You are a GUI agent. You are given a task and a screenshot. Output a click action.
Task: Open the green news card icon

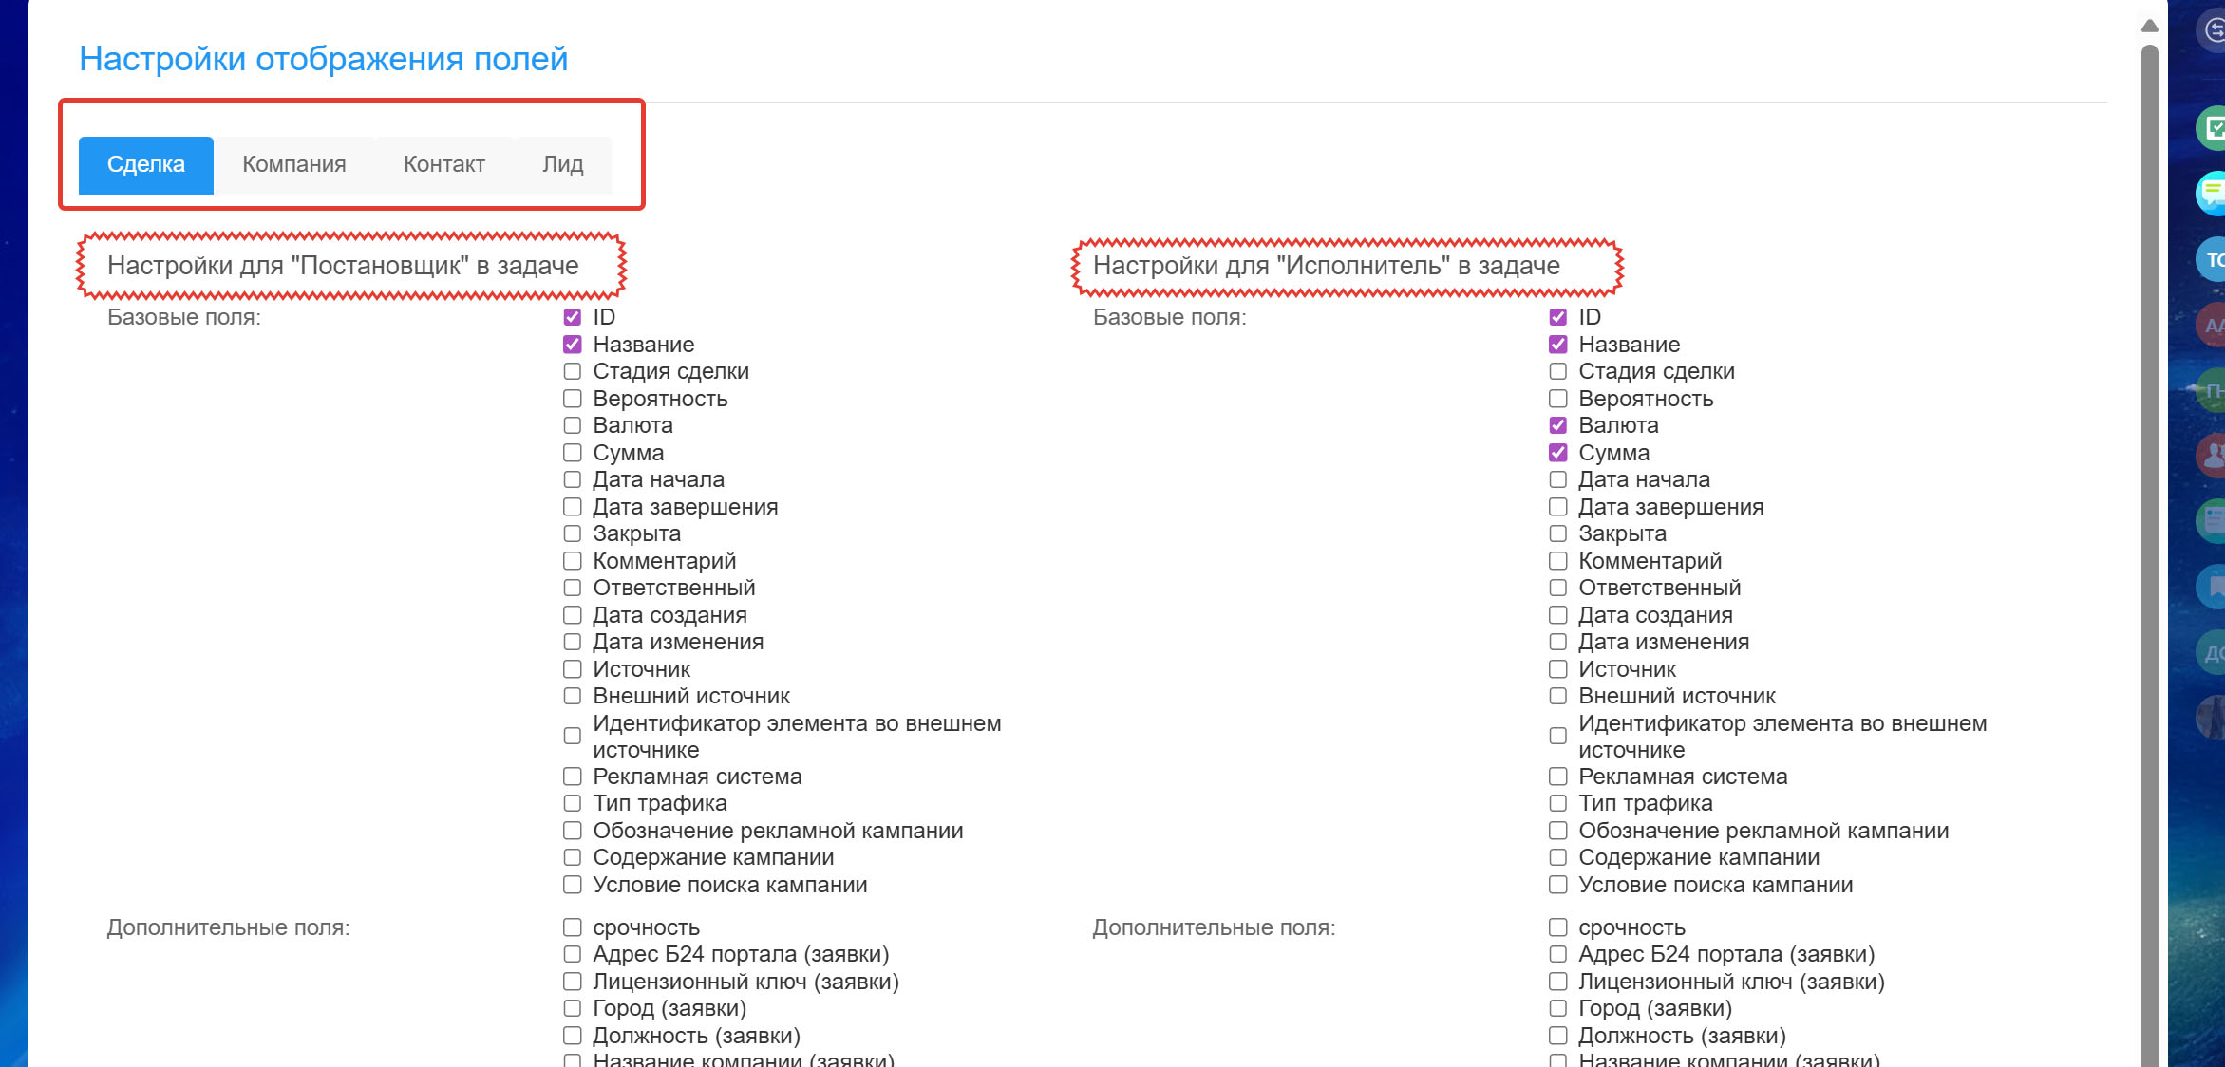[x=2214, y=520]
